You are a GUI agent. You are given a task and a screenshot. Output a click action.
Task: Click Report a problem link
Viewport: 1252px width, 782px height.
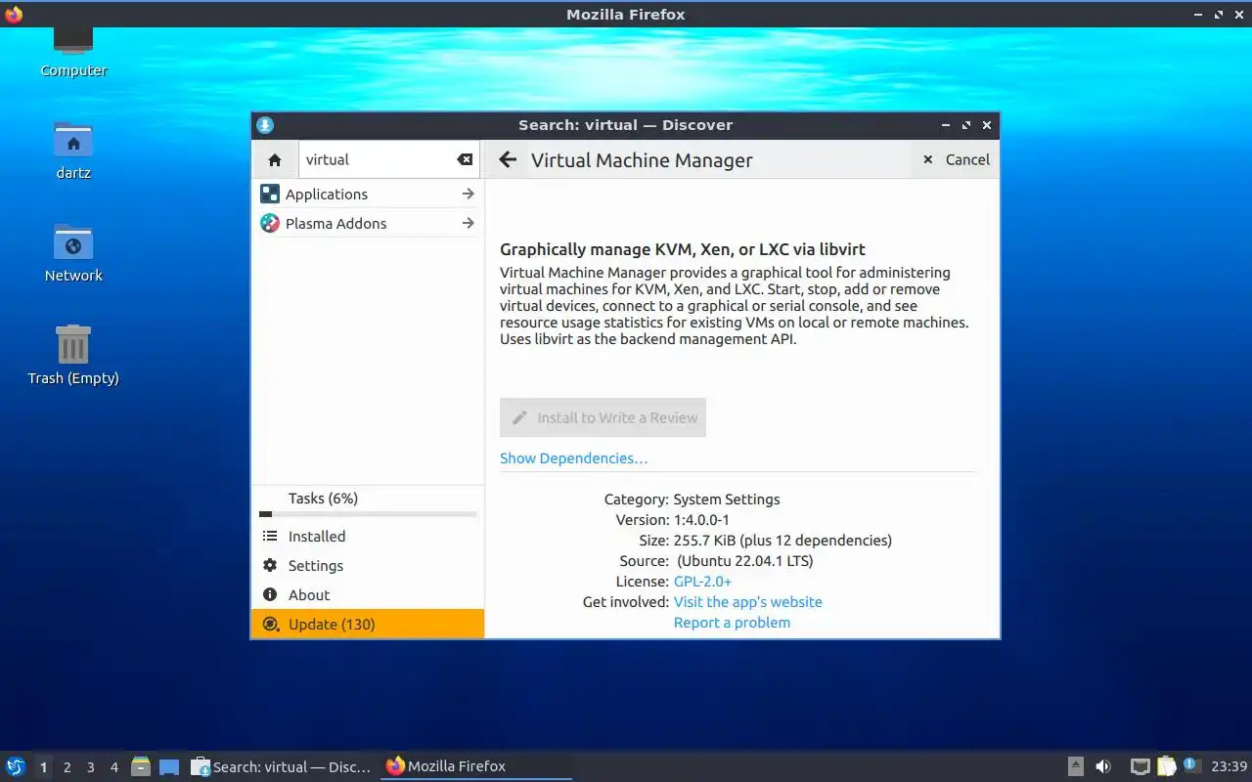pos(732,622)
